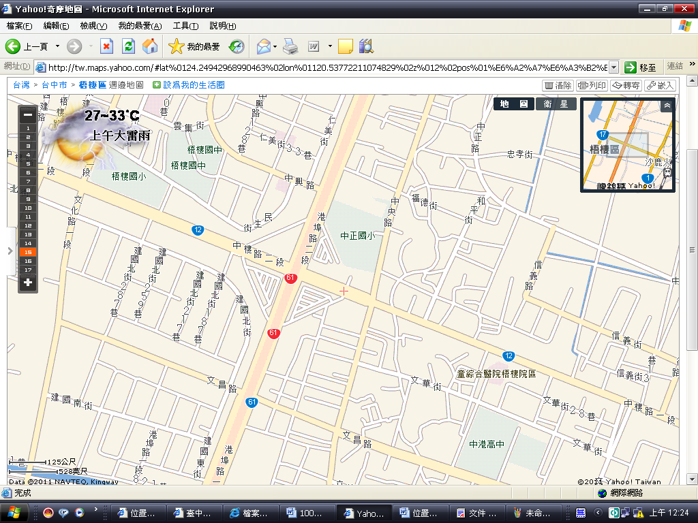Switch map to 地圖 map view
The height and width of the screenshot is (523, 698).
click(514, 104)
